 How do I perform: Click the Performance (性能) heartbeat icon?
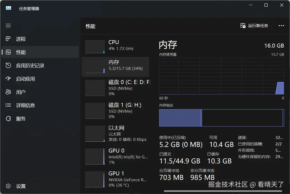8,52
